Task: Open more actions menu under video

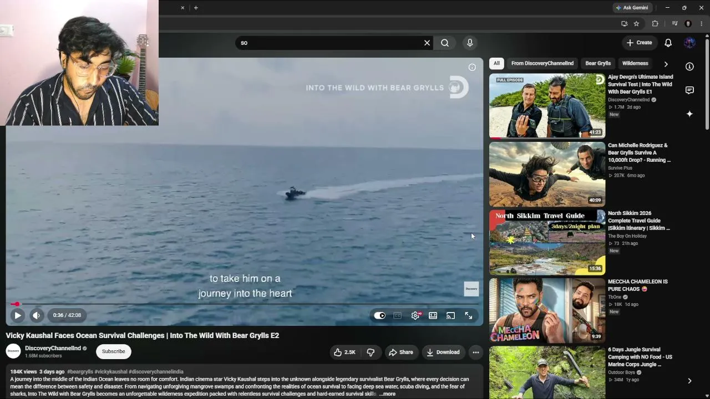Action: (475, 352)
